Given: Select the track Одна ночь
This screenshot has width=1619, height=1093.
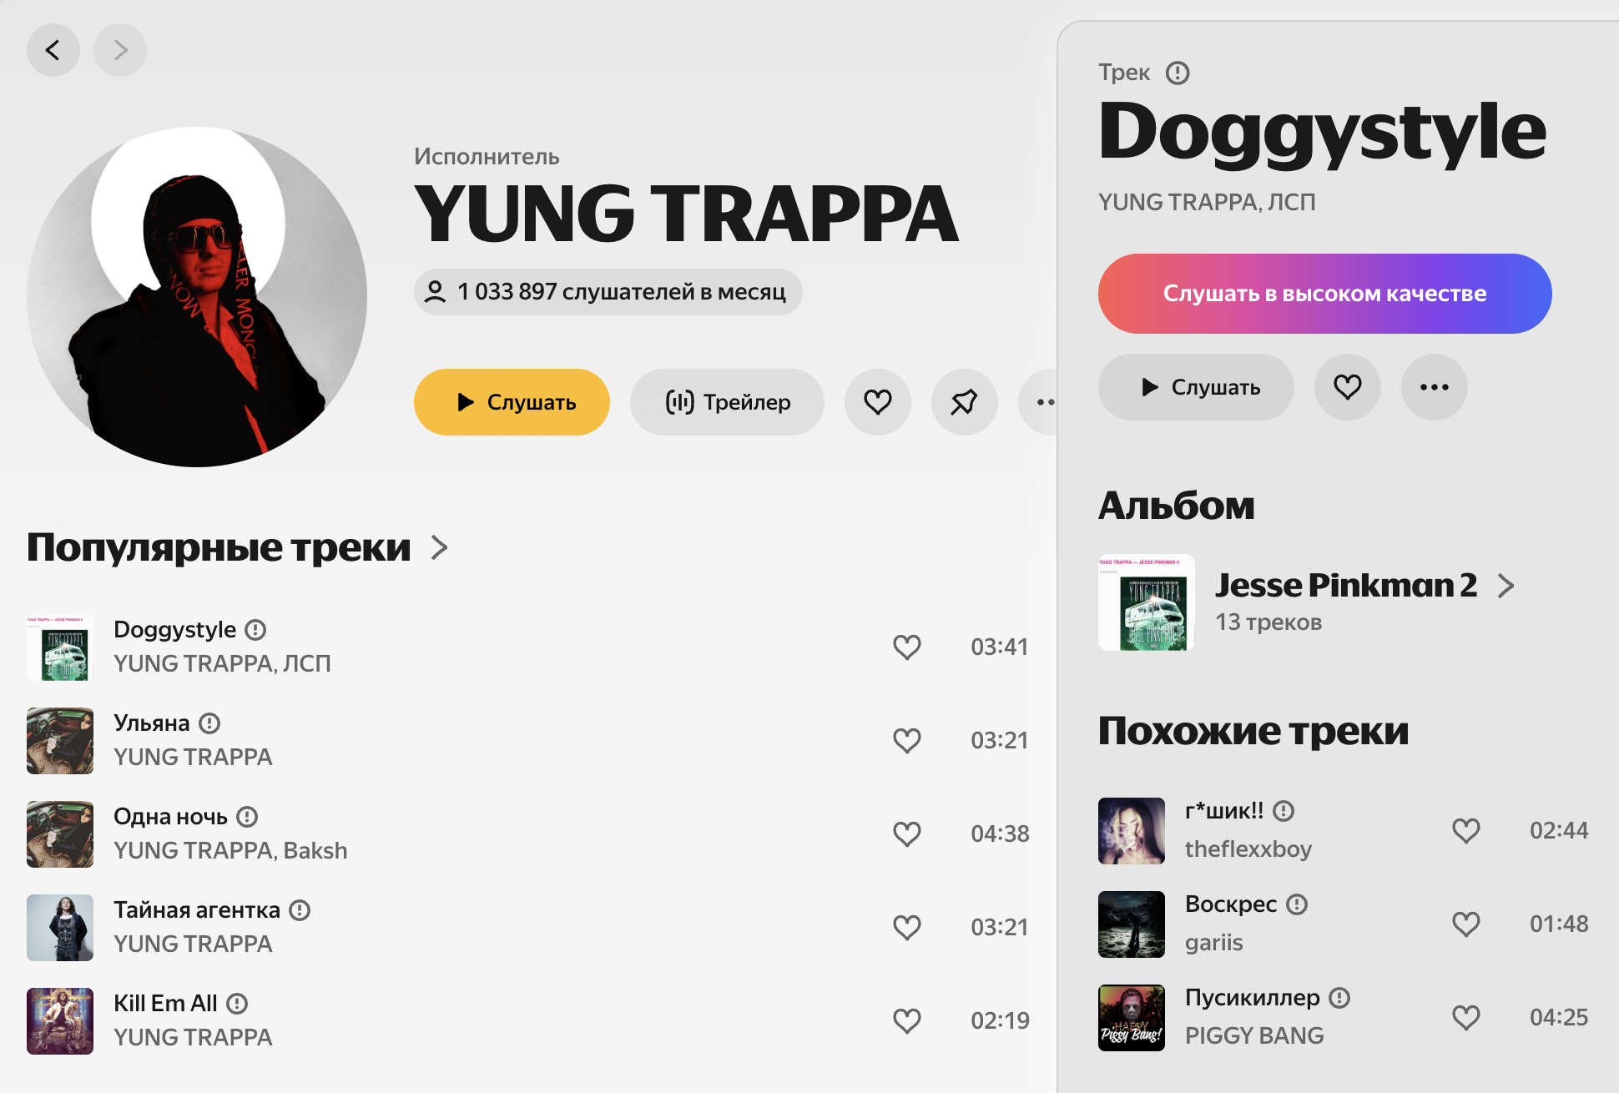Looking at the screenshot, I should pos(528,834).
